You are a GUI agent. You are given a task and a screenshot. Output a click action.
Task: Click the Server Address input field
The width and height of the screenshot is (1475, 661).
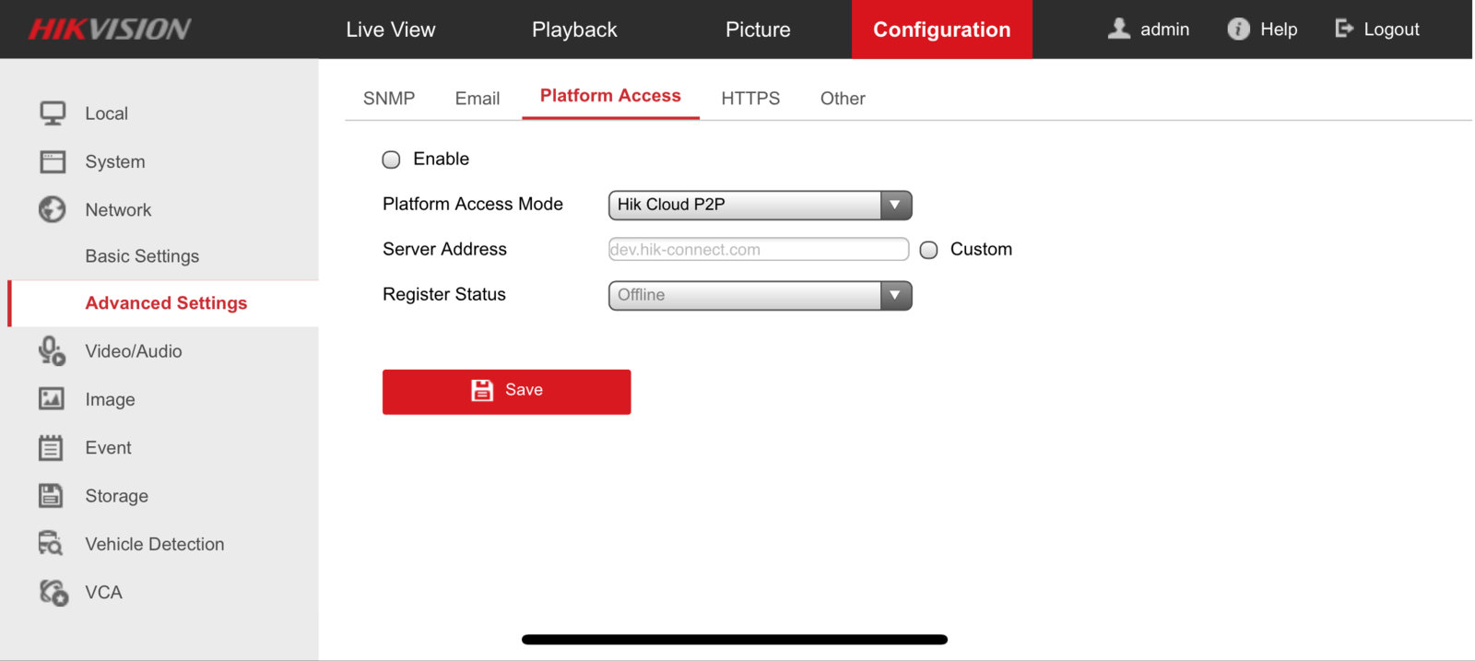[x=758, y=250]
